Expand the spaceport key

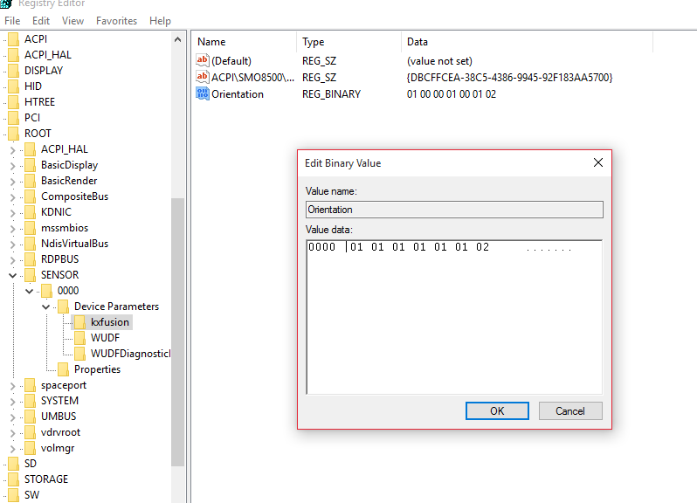[x=12, y=386]
